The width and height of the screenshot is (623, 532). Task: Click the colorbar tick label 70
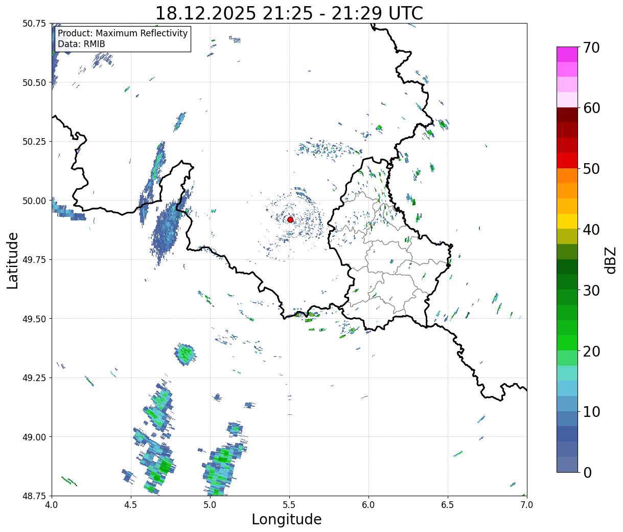coord(591,48)
